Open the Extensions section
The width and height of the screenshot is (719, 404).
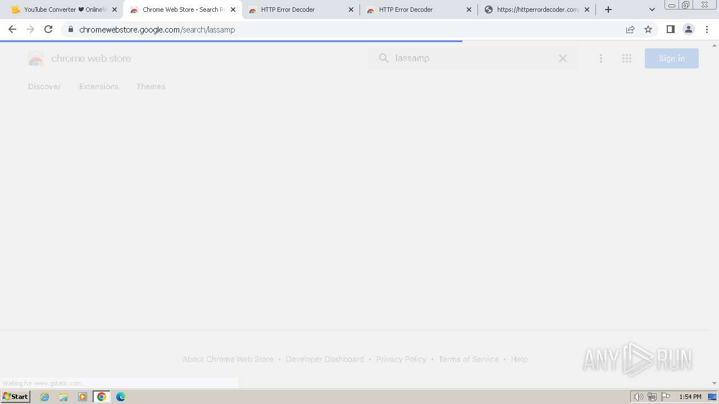99,86
